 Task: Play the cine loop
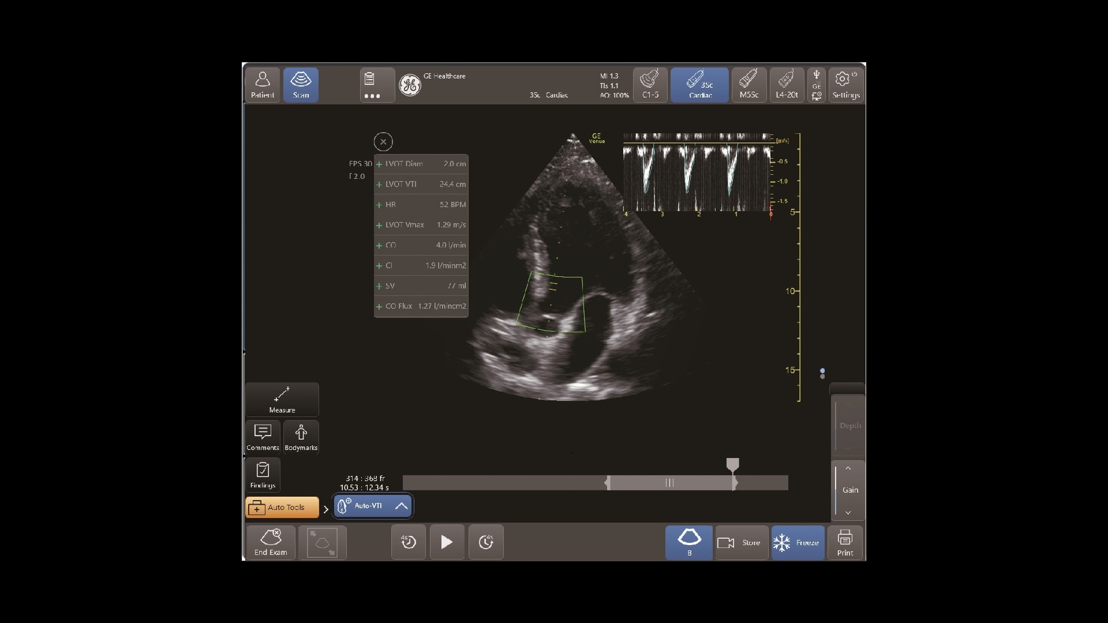pos(447,542)
